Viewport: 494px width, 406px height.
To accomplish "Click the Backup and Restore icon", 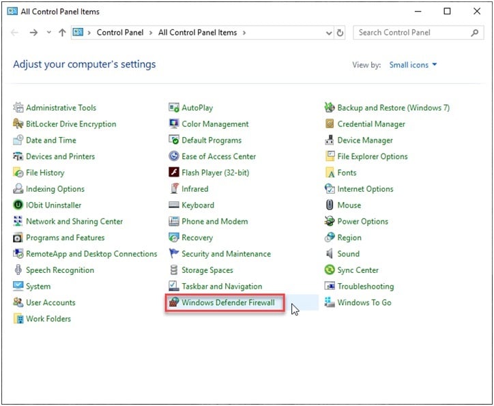I will [x=330, y=108].
